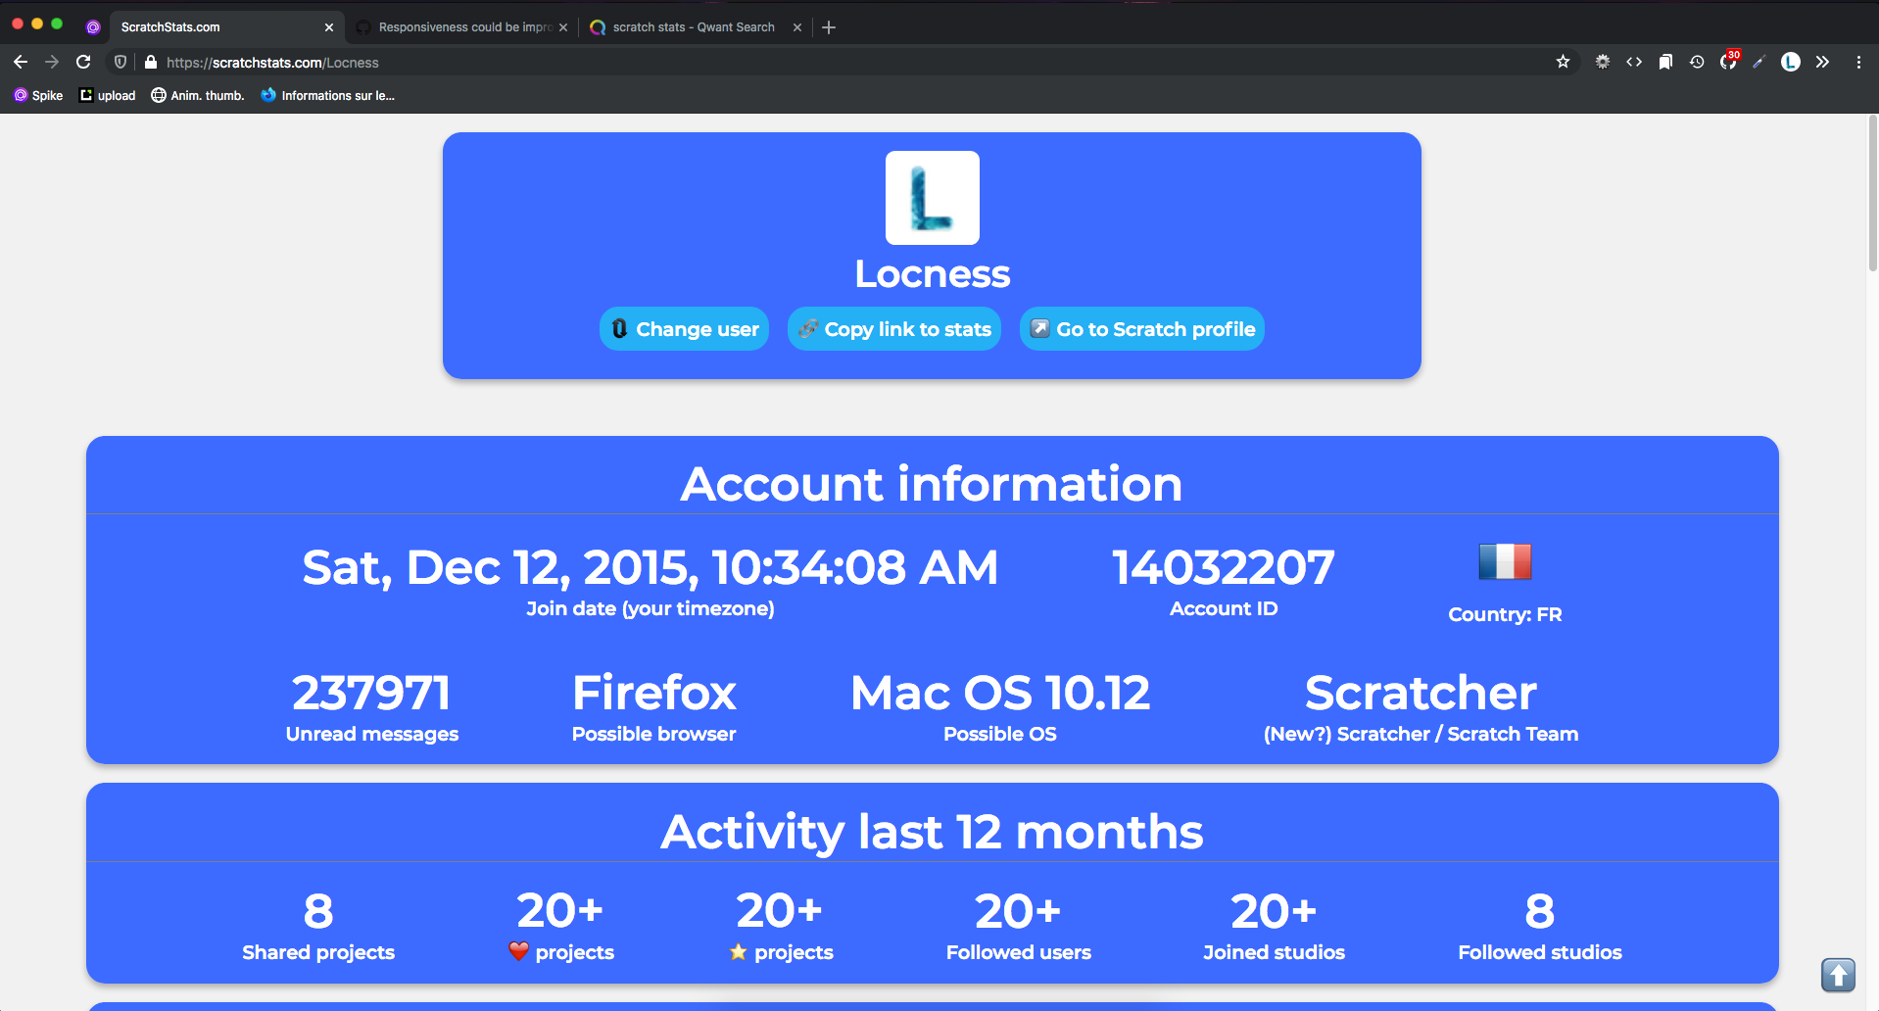Click the code brackets extension icon
Viewport: 1879px width, 1011px height.
pos(1634,62)
